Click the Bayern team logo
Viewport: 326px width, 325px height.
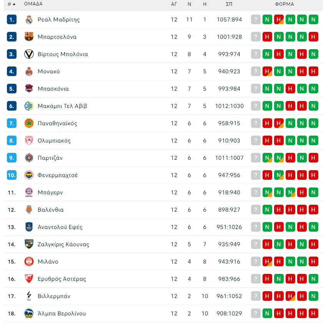click(29, 192)
